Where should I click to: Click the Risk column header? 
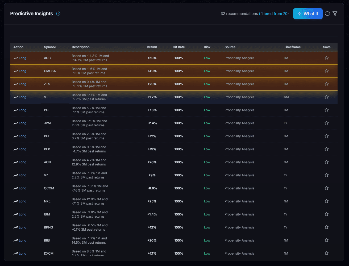(207, 47)
